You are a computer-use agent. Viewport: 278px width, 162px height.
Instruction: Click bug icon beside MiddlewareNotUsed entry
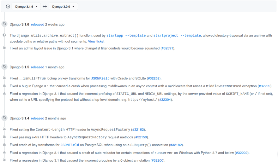point(4,86)
